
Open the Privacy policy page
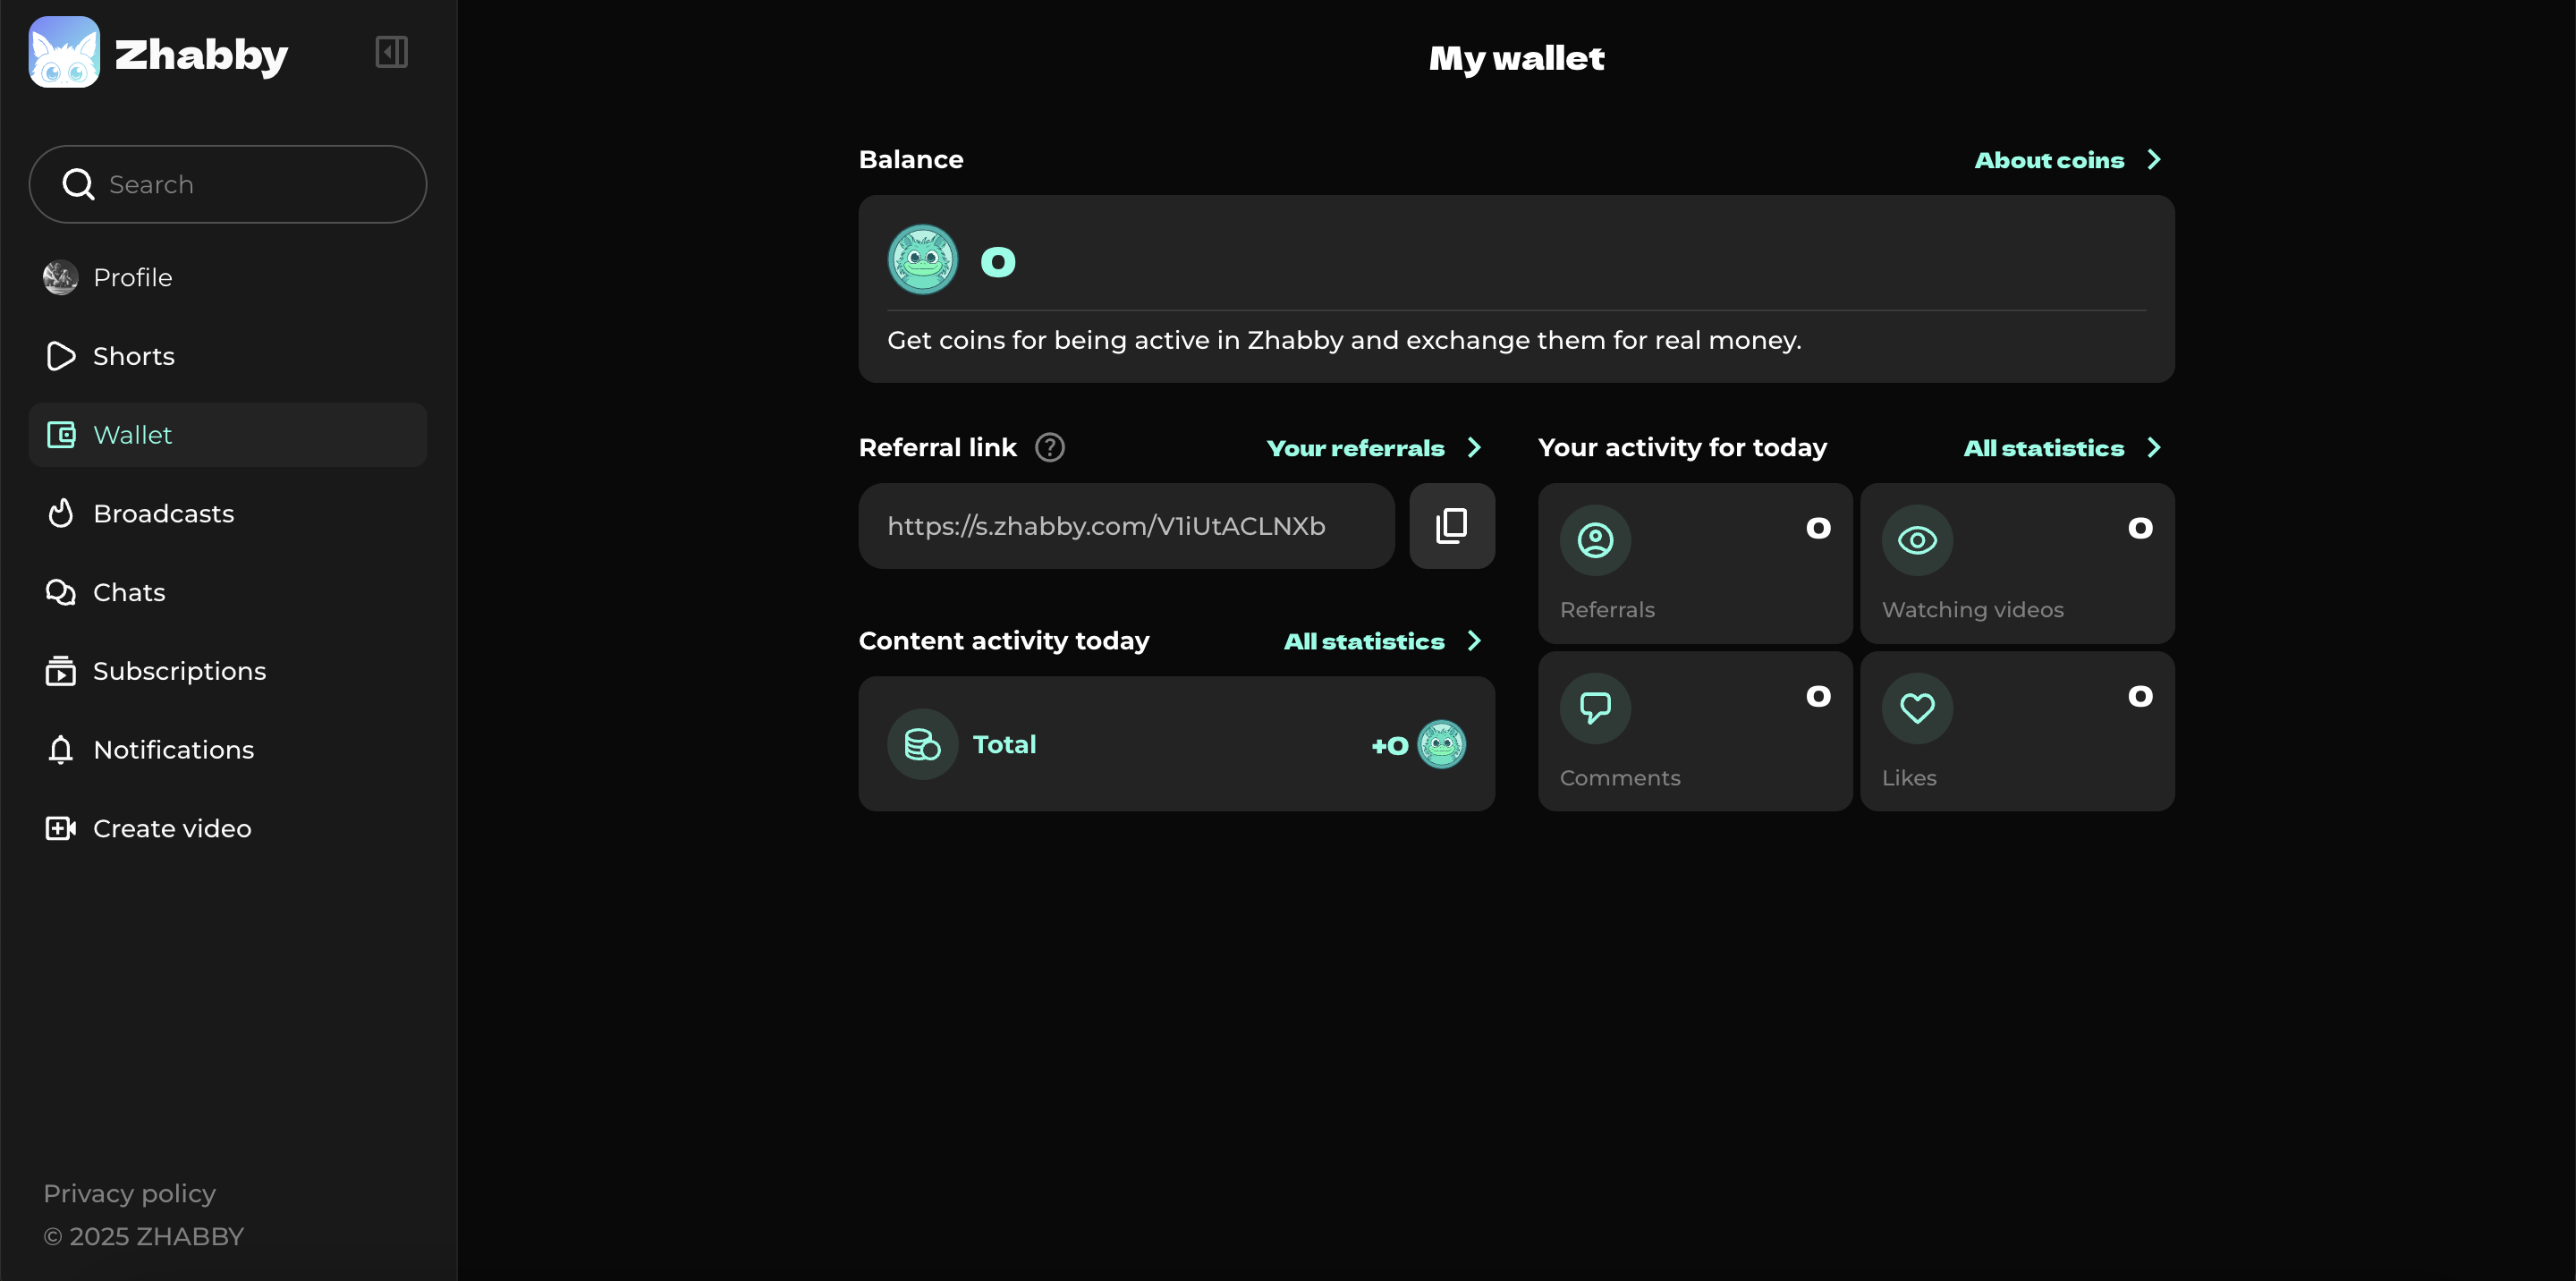[x=129, y=1193]
